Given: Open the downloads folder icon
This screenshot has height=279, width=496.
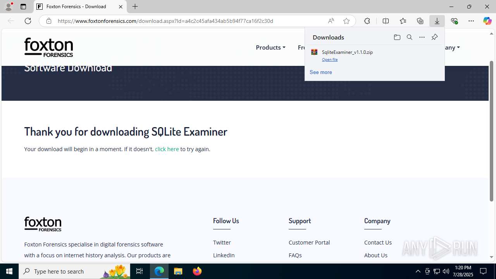Looking at the screenshot, I should point(397,37).
